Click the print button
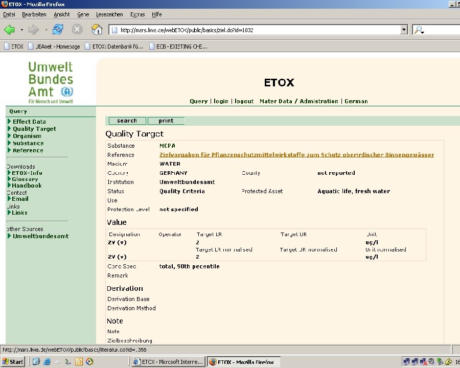Screen dimensions: 460x368 tap(166, 121)
